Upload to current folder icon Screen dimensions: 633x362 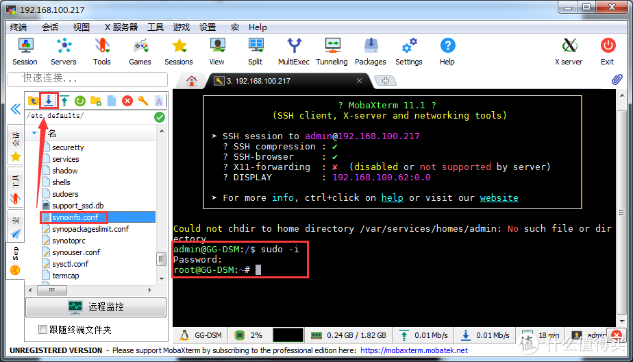64,101
